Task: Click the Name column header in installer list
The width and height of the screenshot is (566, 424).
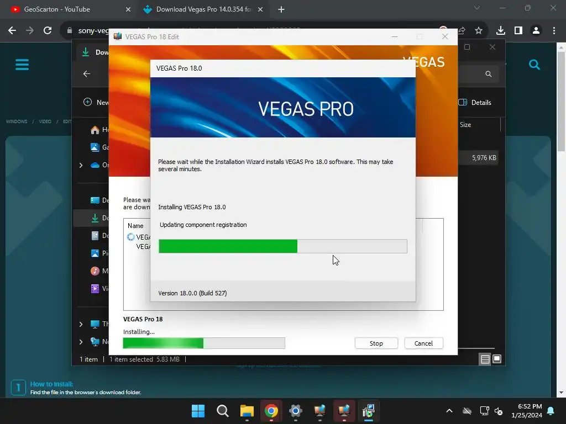Action: coord(135,226)
